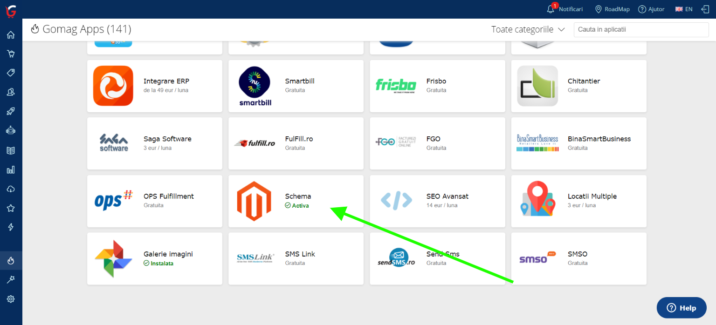Open the home dashboard from the sidebar

[x=11, y=35]
